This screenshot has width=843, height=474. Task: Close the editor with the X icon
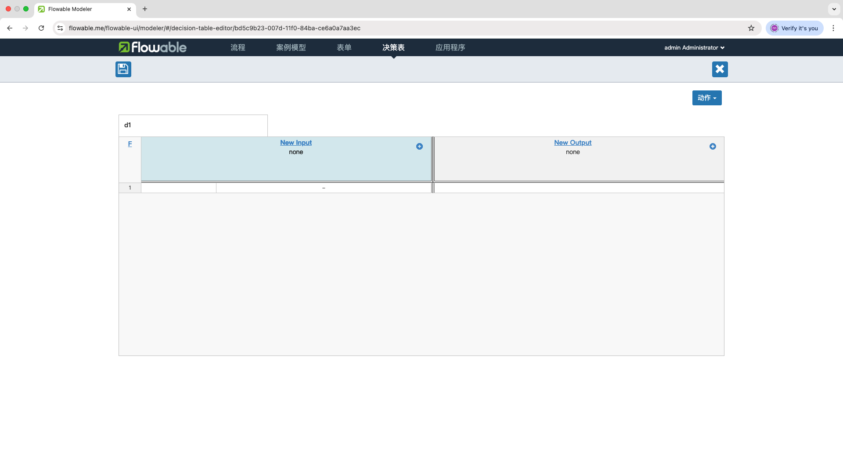coord(720,69)
